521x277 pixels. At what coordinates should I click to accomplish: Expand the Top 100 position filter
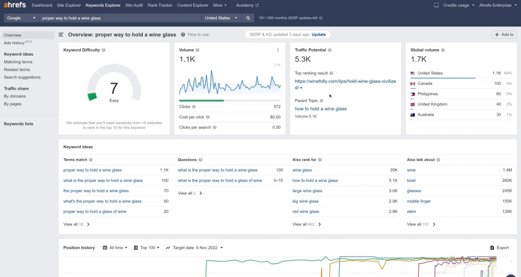coord(147,248)
